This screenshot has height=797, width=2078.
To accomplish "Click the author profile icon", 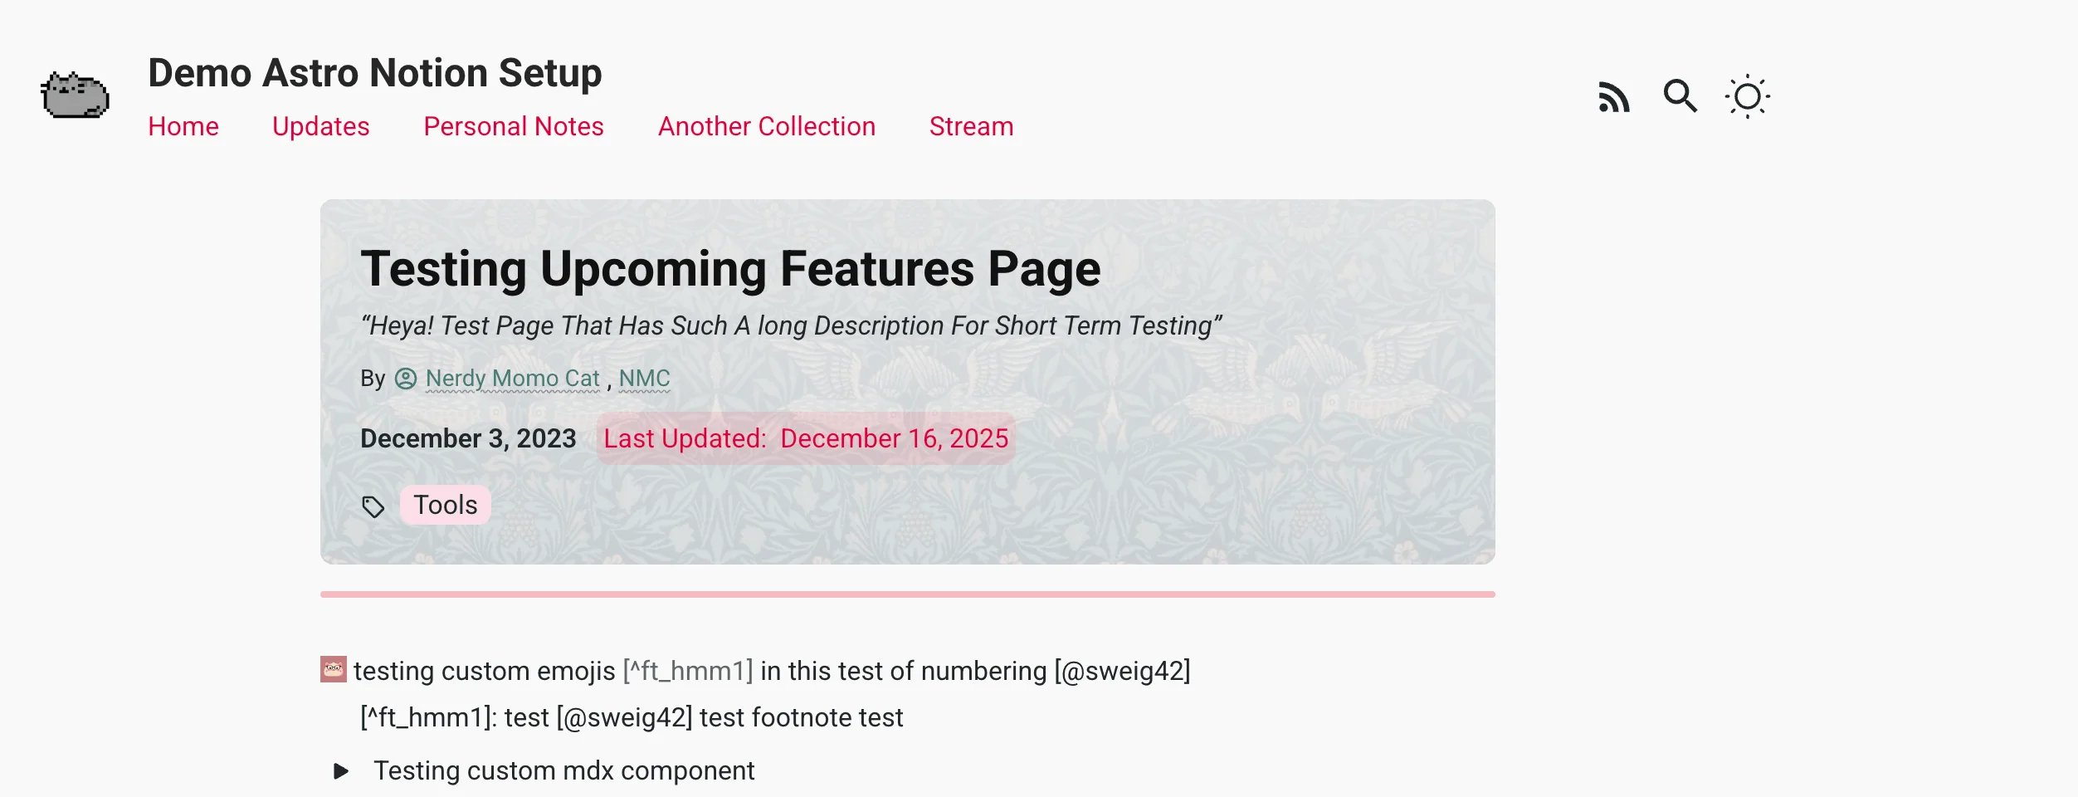I will coord(406,379).
